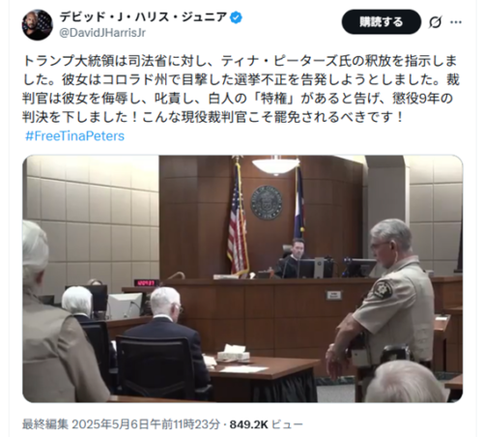Viewport: 483px width, 437px height.
Task: Open the David J Harris Jr profile avatar
Action: point(37,25)
